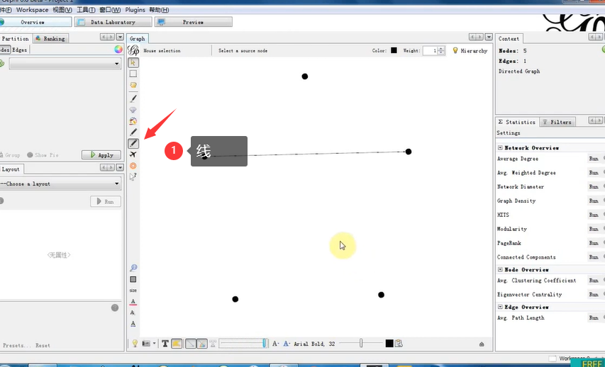605x367 pixels.
Task: Open the label Attributes configuration icon
Action: point(399,343)
